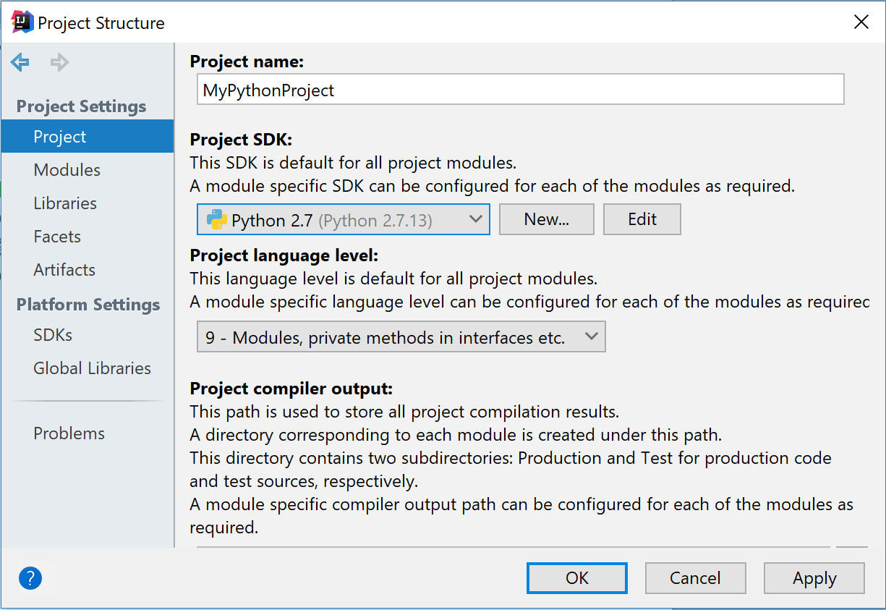This screenshot has width=886, height=610.
Task: Select the Project tab in the sidebar
Action: tap(59, 137)
